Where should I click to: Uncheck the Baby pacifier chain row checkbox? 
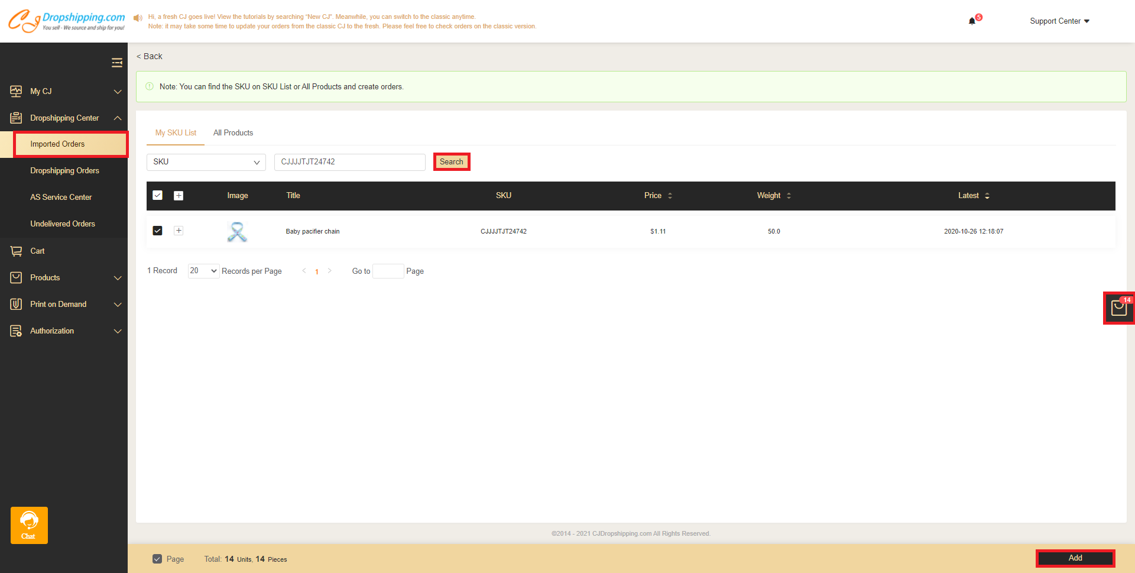157,231
